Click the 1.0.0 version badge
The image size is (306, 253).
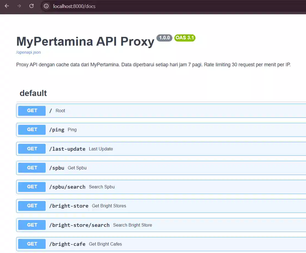tap(164, 38)
